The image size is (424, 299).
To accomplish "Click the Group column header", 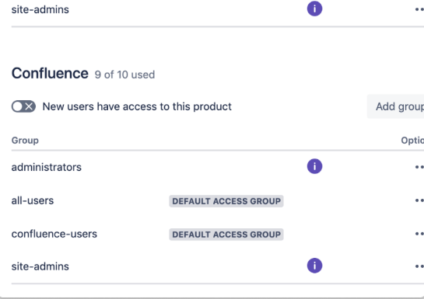I will 25,141.
